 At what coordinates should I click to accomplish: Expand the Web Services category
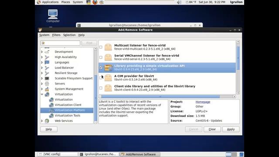coord(42,121)
